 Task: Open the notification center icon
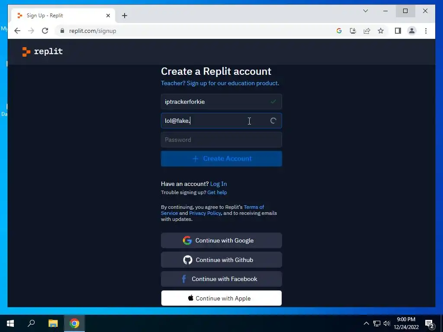(x=430, y=324)
